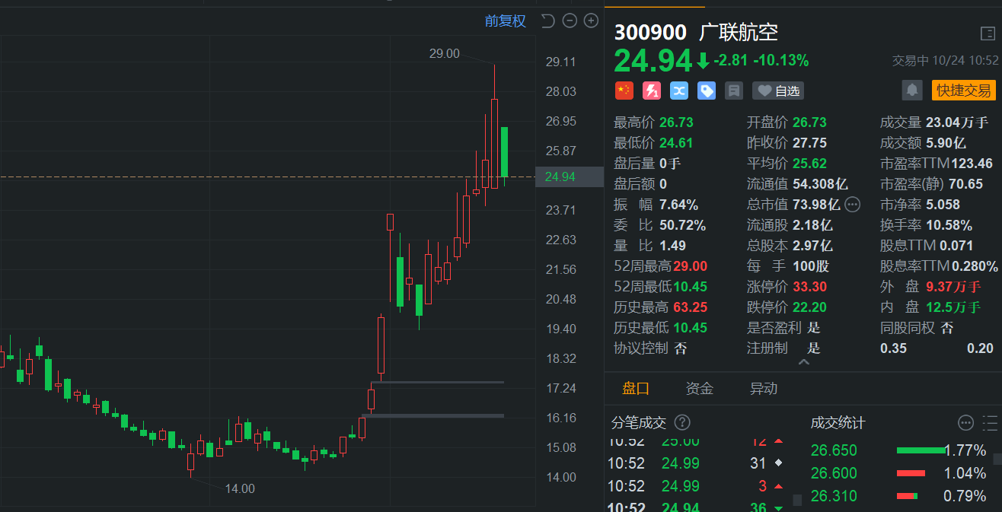Image resolution: width=1002 pixels, height=512 pixels.
Task: Collapse the quote details panel chevron
Action: pos(803,362)
